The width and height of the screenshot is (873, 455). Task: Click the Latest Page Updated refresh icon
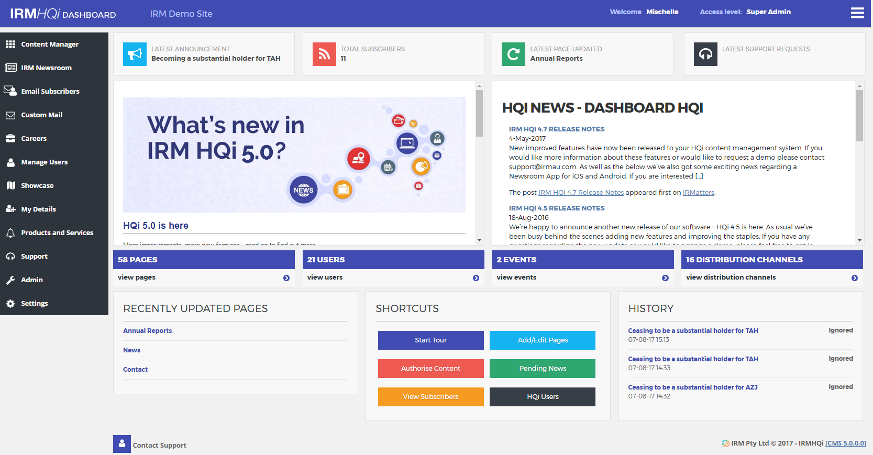(x=513, y=54)
